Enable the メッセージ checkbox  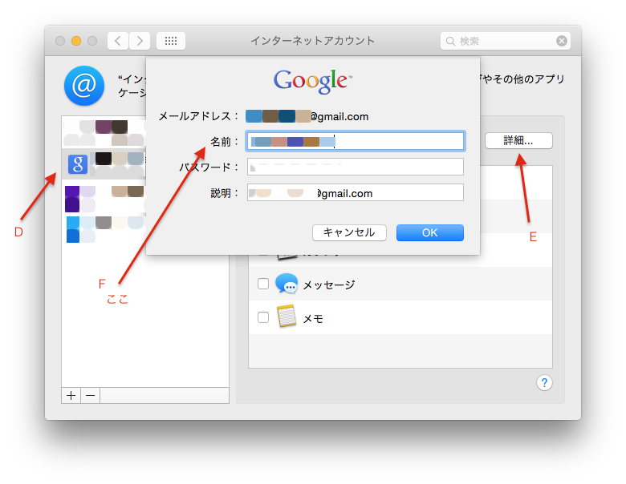[263, 284]
